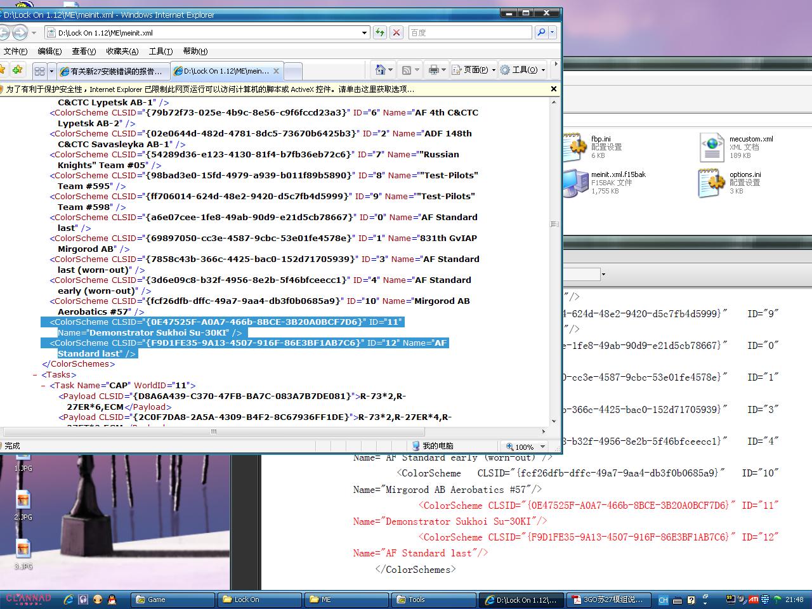Launch Internet Explorer from quick launch
The height and width of the screenshot is (609, 812).
[x=69, y=599]
